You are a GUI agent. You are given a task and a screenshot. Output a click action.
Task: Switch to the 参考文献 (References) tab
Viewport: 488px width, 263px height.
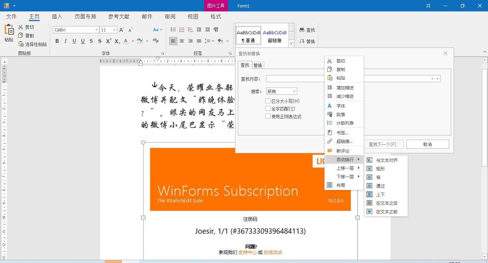(x=119, y=16)
